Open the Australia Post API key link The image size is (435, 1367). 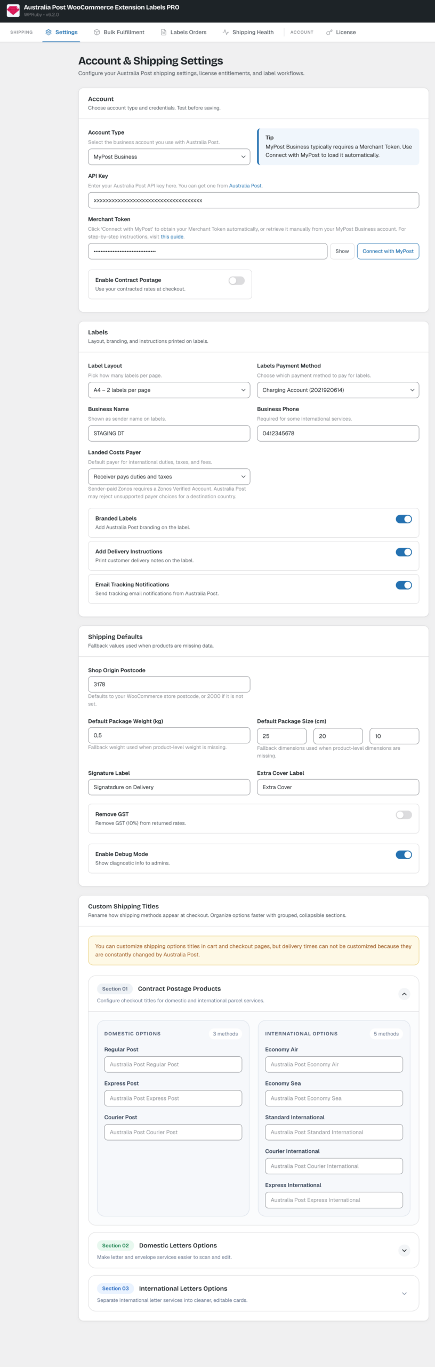[x=245, y=186]
